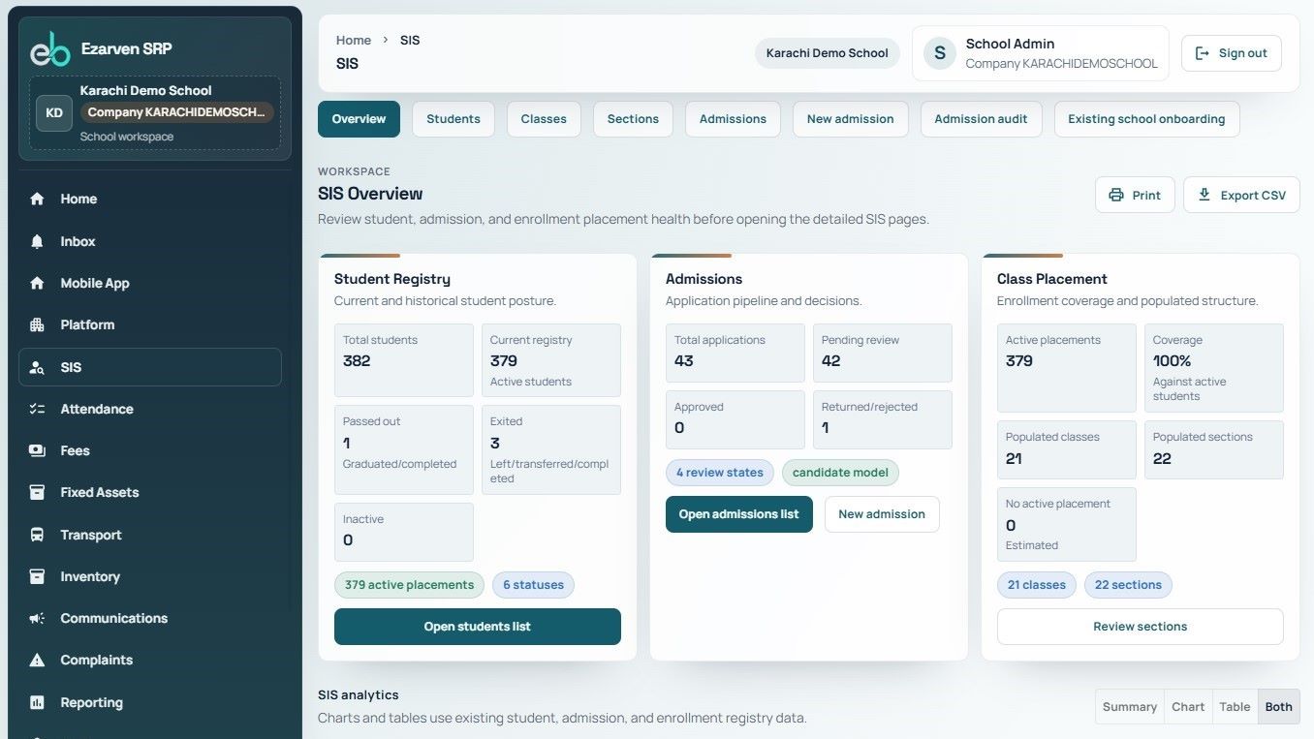Click the Reporting chart icon
The image size is (1314, 739).
(x=37, y=702)
